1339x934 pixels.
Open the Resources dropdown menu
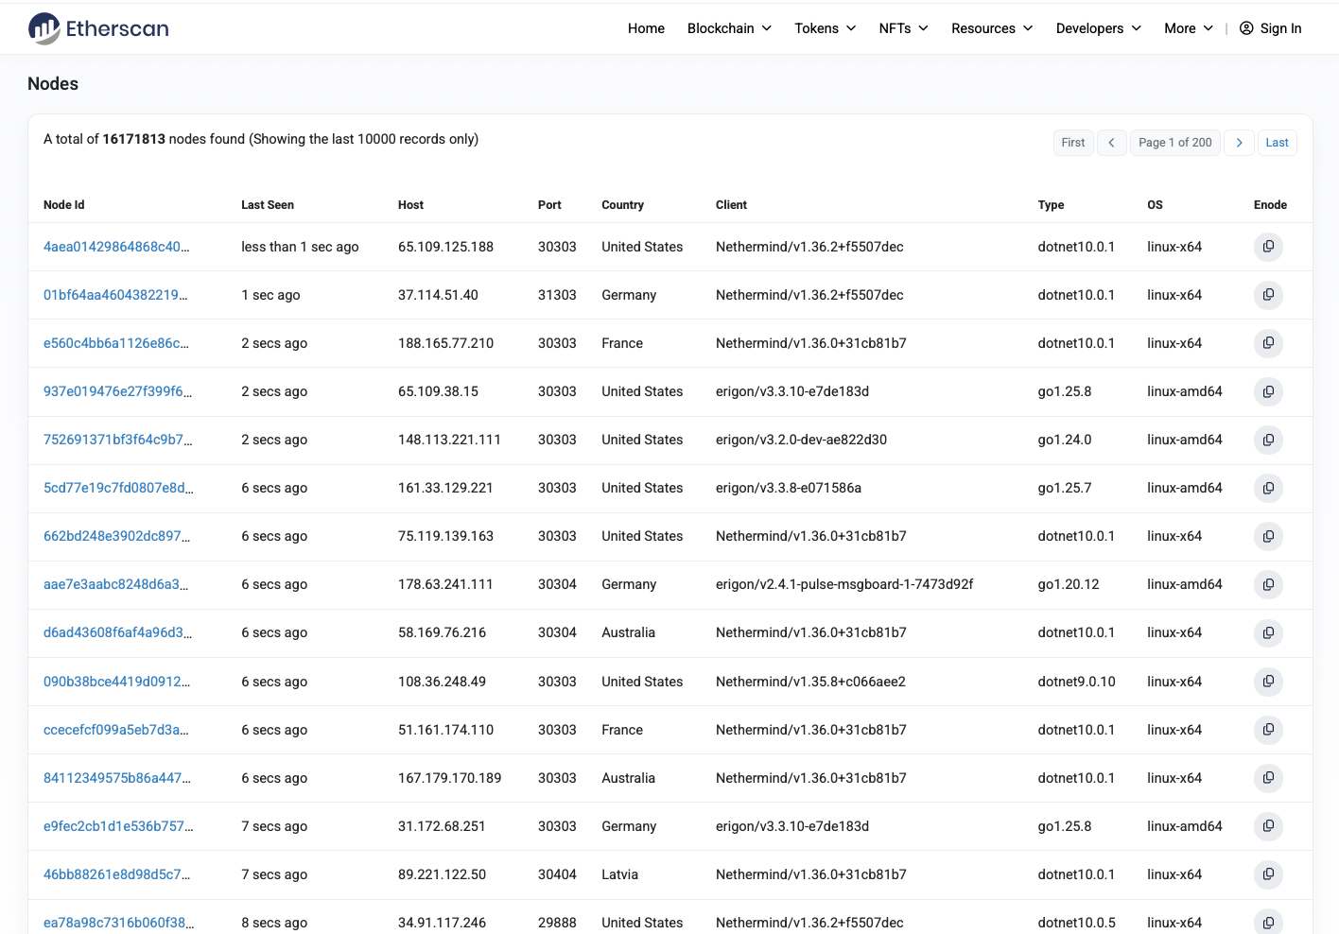coord(992,28)
